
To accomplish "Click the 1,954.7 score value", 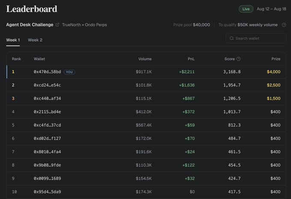I will [232, 85].
